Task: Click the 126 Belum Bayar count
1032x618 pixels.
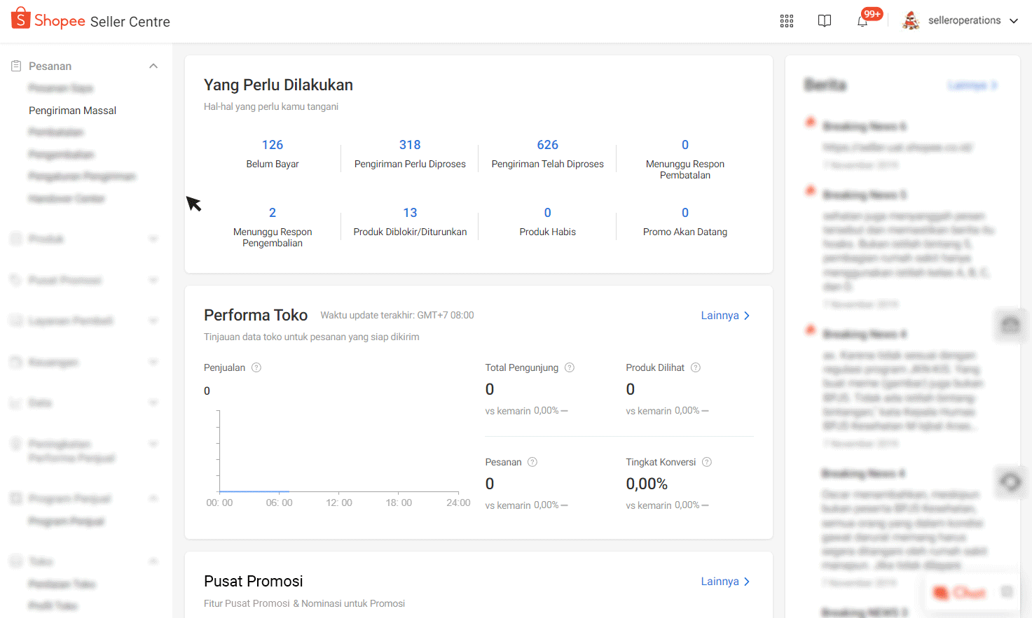Action: tap(273, 145)
